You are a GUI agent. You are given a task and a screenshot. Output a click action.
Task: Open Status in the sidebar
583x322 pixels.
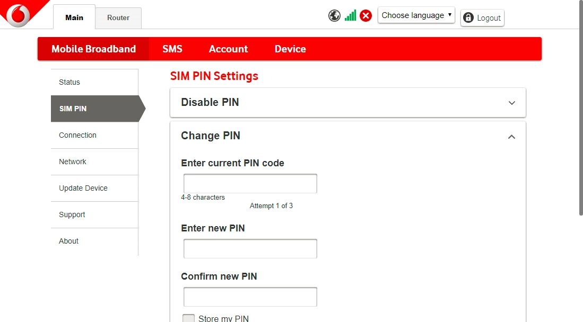(69, 82)
